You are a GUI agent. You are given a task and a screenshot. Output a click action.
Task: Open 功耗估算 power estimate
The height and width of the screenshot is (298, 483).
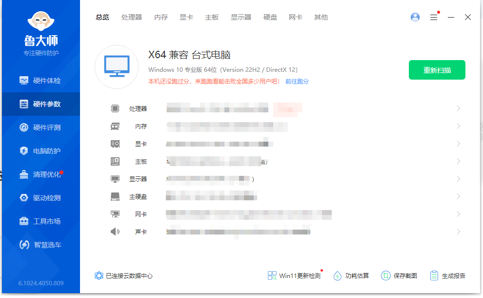tap(351, 276)
